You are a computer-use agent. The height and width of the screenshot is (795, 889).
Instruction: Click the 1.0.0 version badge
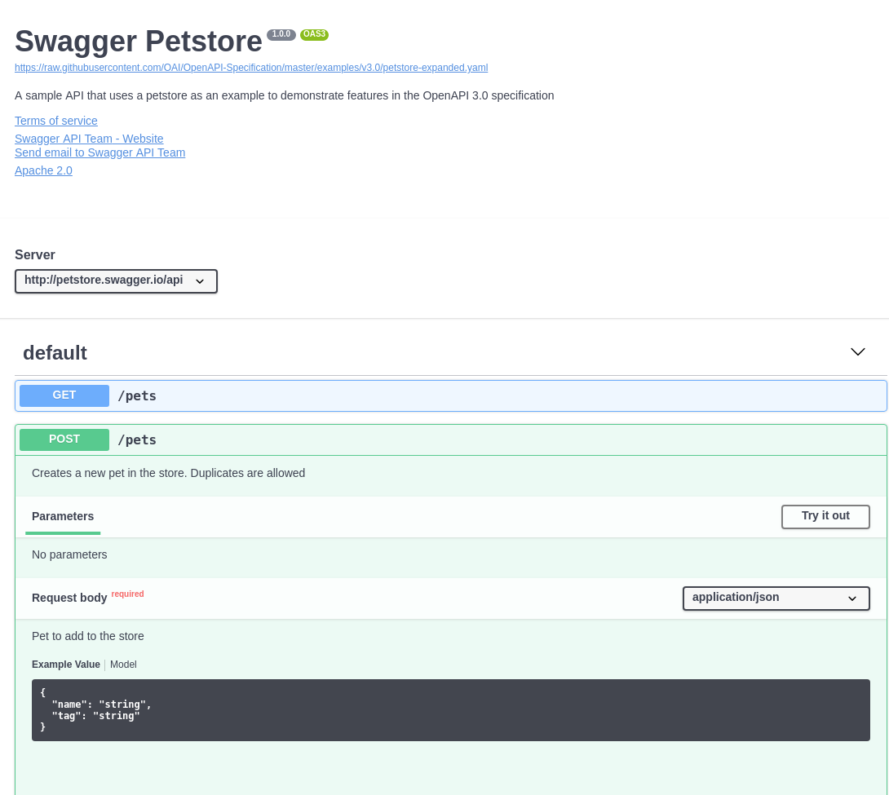click(x=281, y=34)
